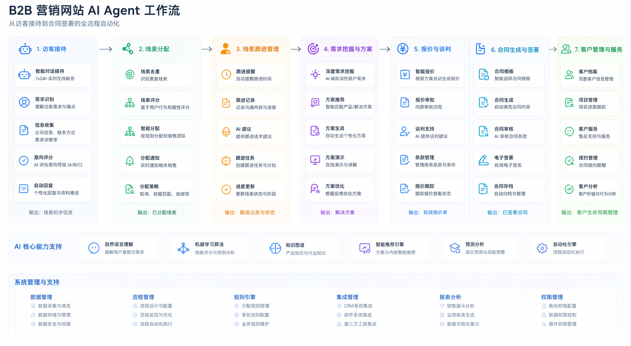The height and width of the screenshot is (346, 631).
Task: Click the yen coin icon beside 5. 报价与谈判
Action: click(403, 49)
